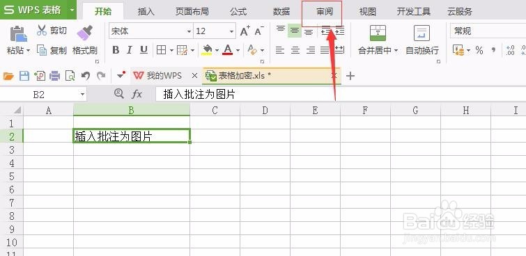The height and width of the screenshot is (256, 526).
Task: Click the export to PDF icon
Action: [x=40, y=76]
